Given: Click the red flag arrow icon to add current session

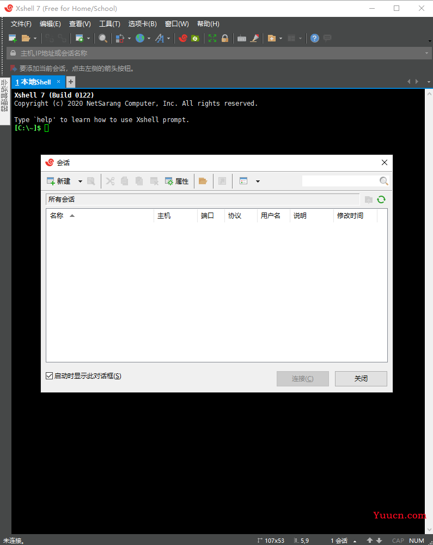Looking at the screenshot, I should 14,68.
